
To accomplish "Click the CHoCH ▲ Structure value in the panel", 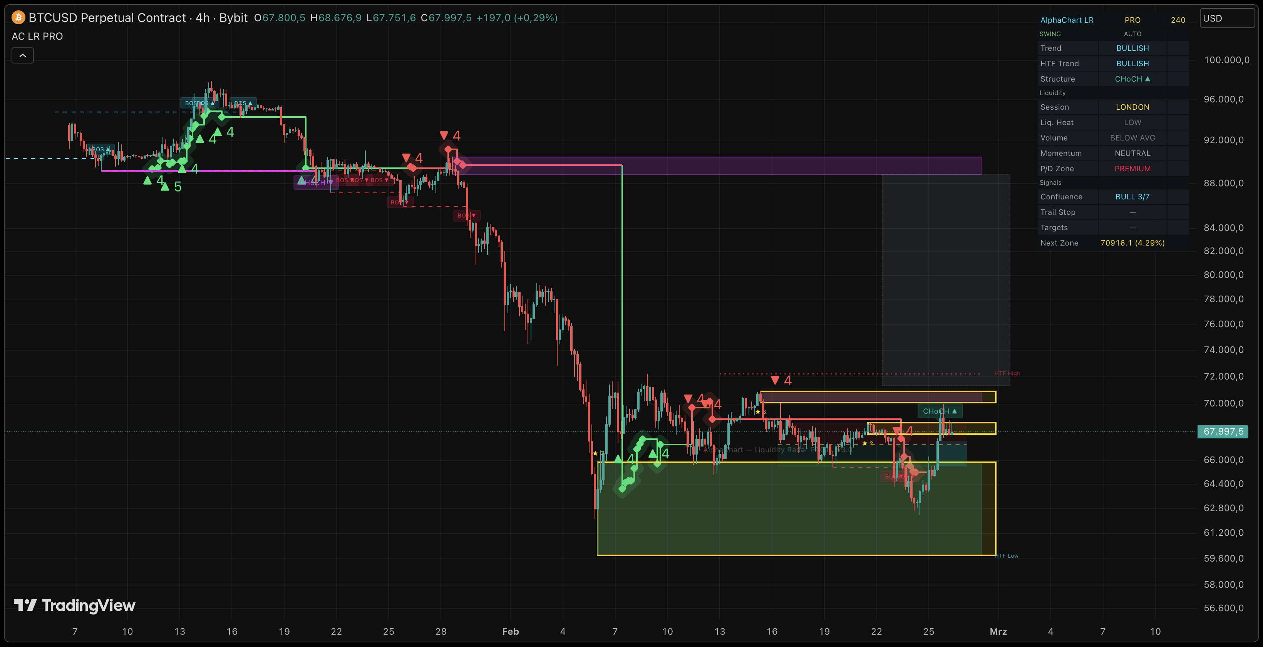I will [x=1132, y=79].
